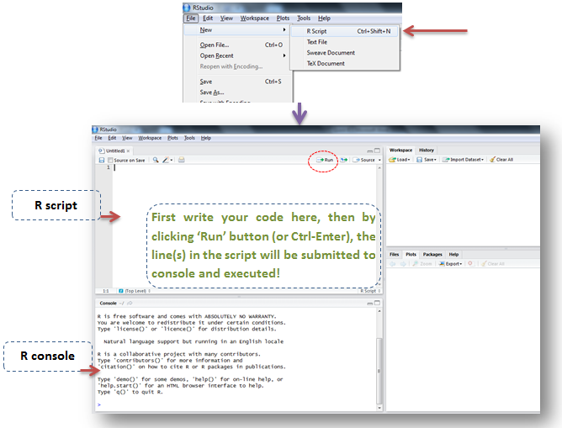The image size is (562, 428).
Task: Click the next plot forward arrow
Action: 403,263
